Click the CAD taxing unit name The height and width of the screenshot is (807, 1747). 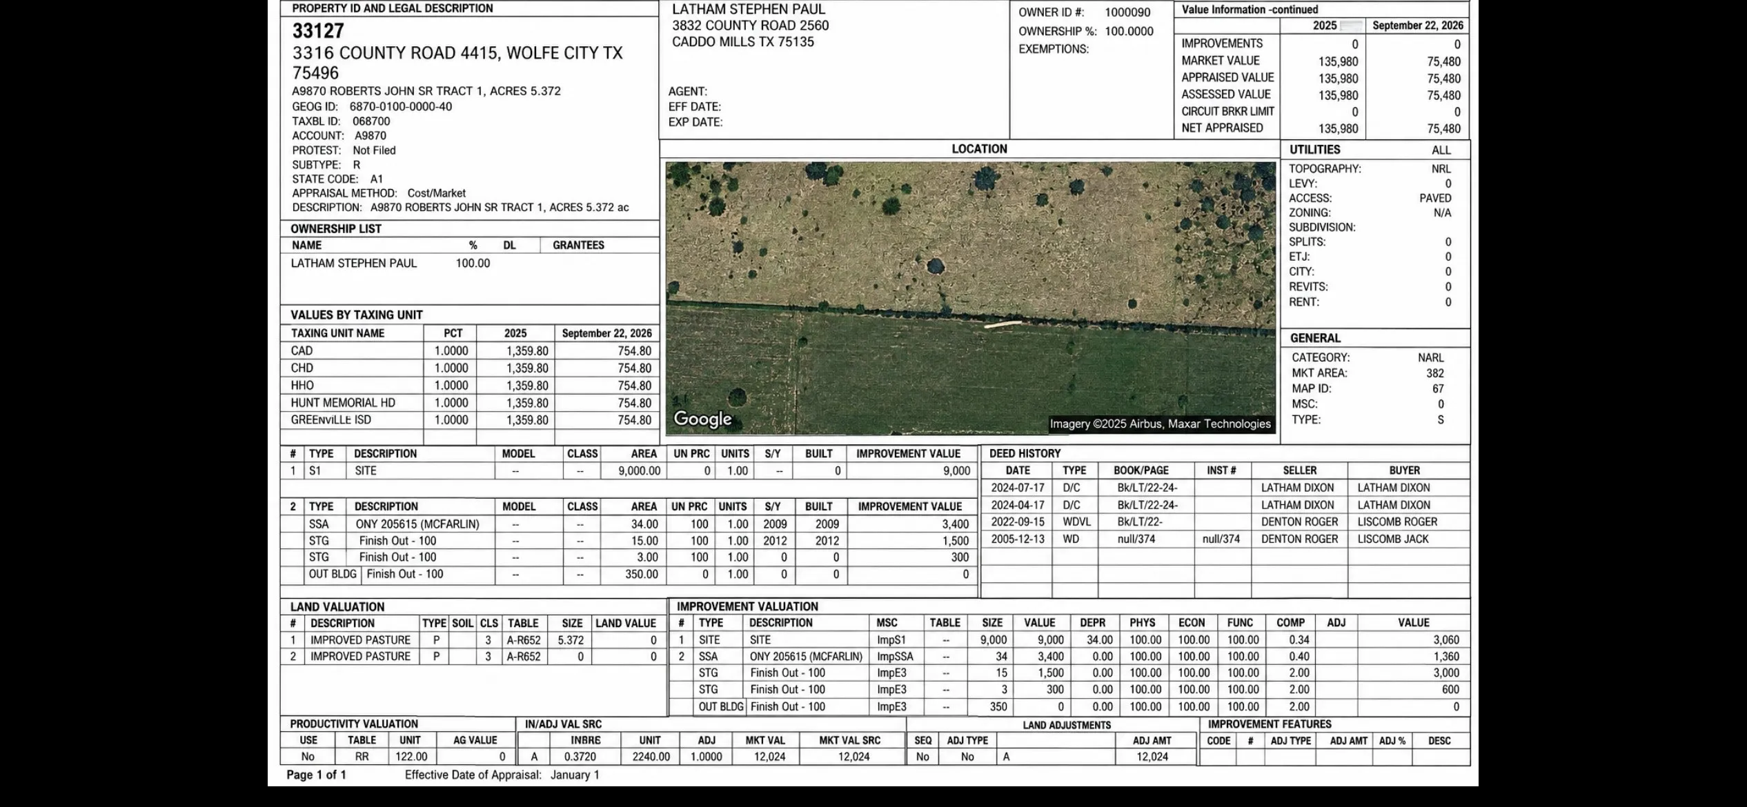click(x=302, y=351)
